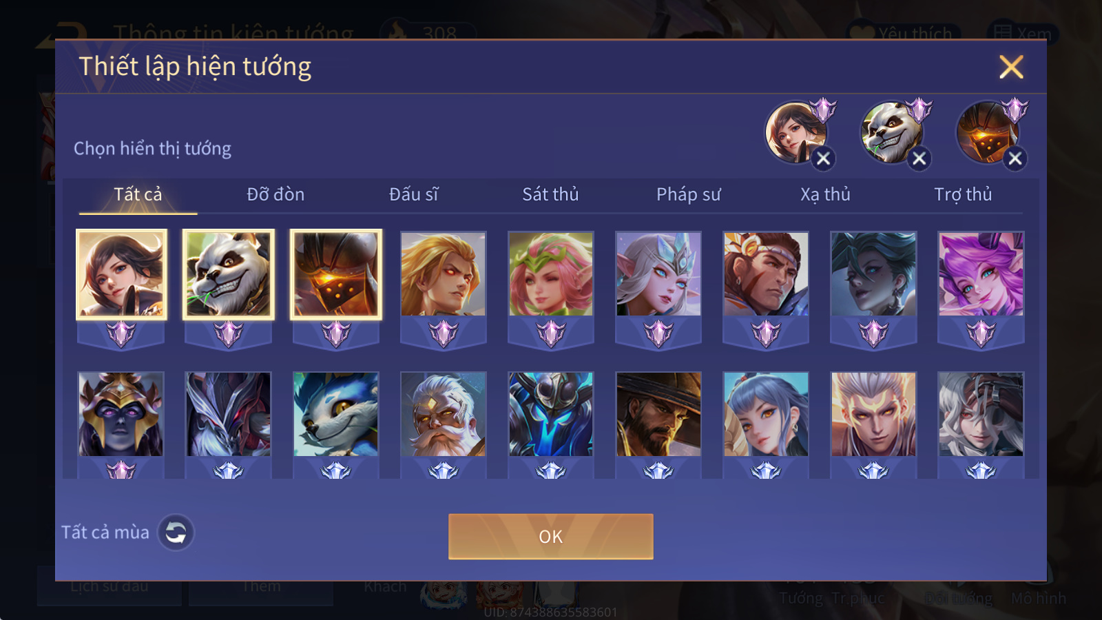Toggle the Tất cả mùa season refresh icon
The image size is (1102, 620).
coord(176,533)
